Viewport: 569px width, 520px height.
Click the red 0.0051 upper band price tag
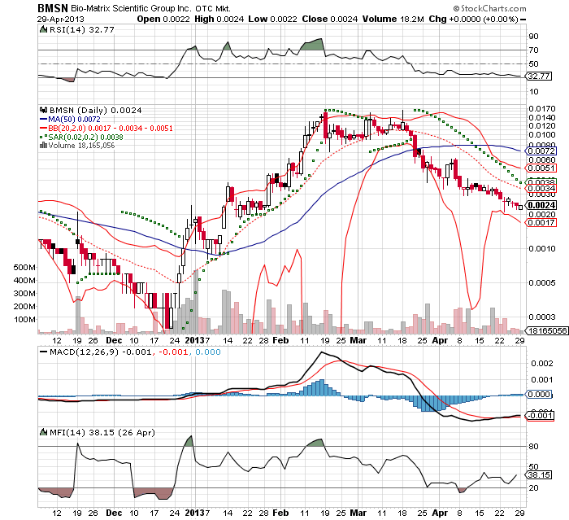(x=541, y=168)
